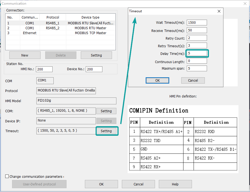Click the RS422 RX+ pin definition cell
Viewport: 250px width, 192px height.
pyautogui.click(x=162, y=167)
